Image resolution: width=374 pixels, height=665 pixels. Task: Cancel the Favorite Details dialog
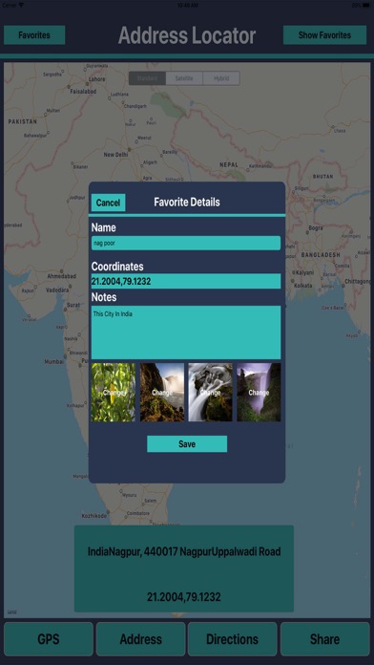[x=108, y=203]
